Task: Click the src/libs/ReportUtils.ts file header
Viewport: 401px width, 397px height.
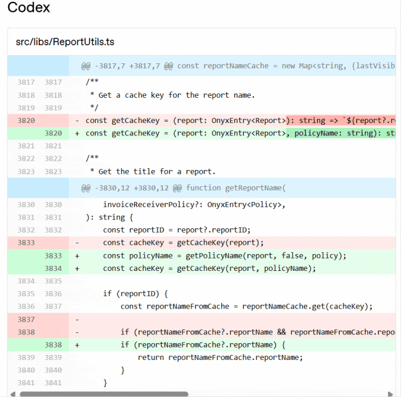Action: pyautogui.click(x=65, y=42)
